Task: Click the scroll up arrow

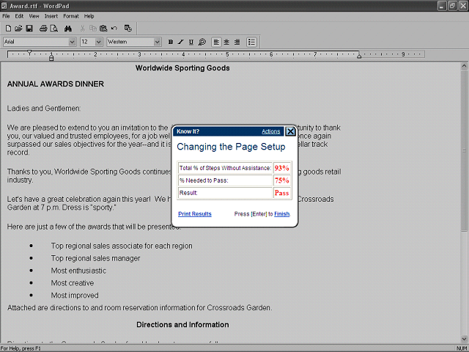Action: pyautogui.click(x=464, y=65)
